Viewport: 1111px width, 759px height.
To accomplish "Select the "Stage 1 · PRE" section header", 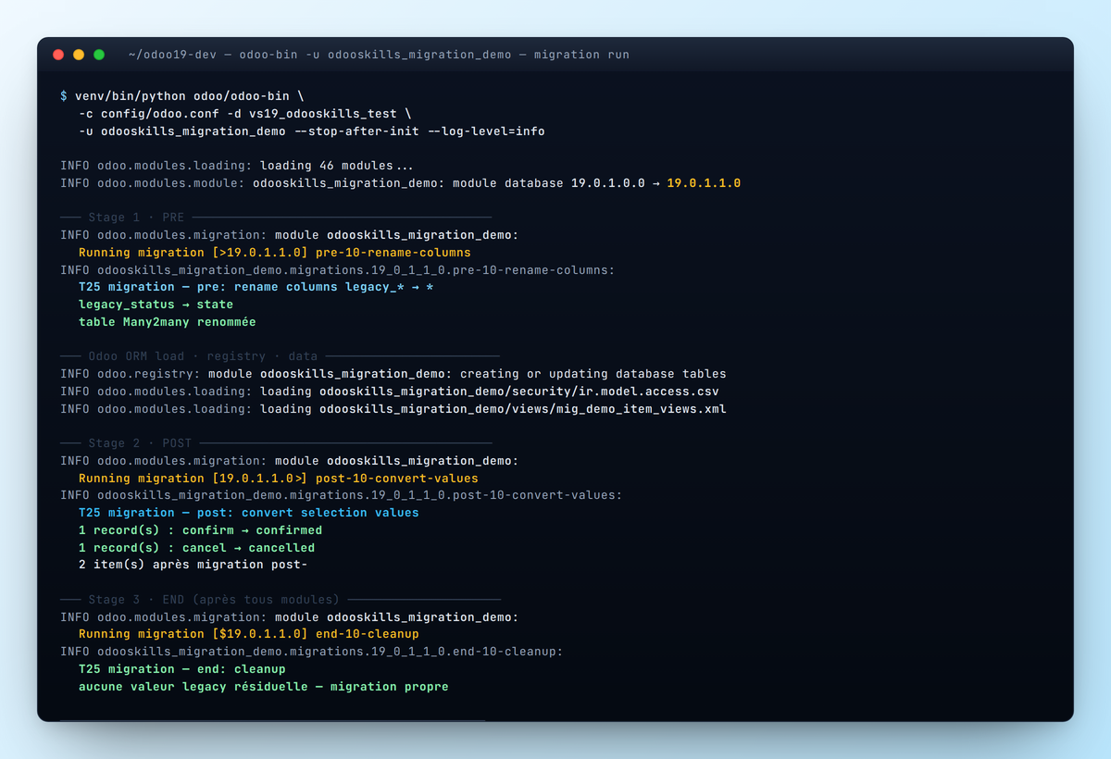I will (x=136, y=218).
